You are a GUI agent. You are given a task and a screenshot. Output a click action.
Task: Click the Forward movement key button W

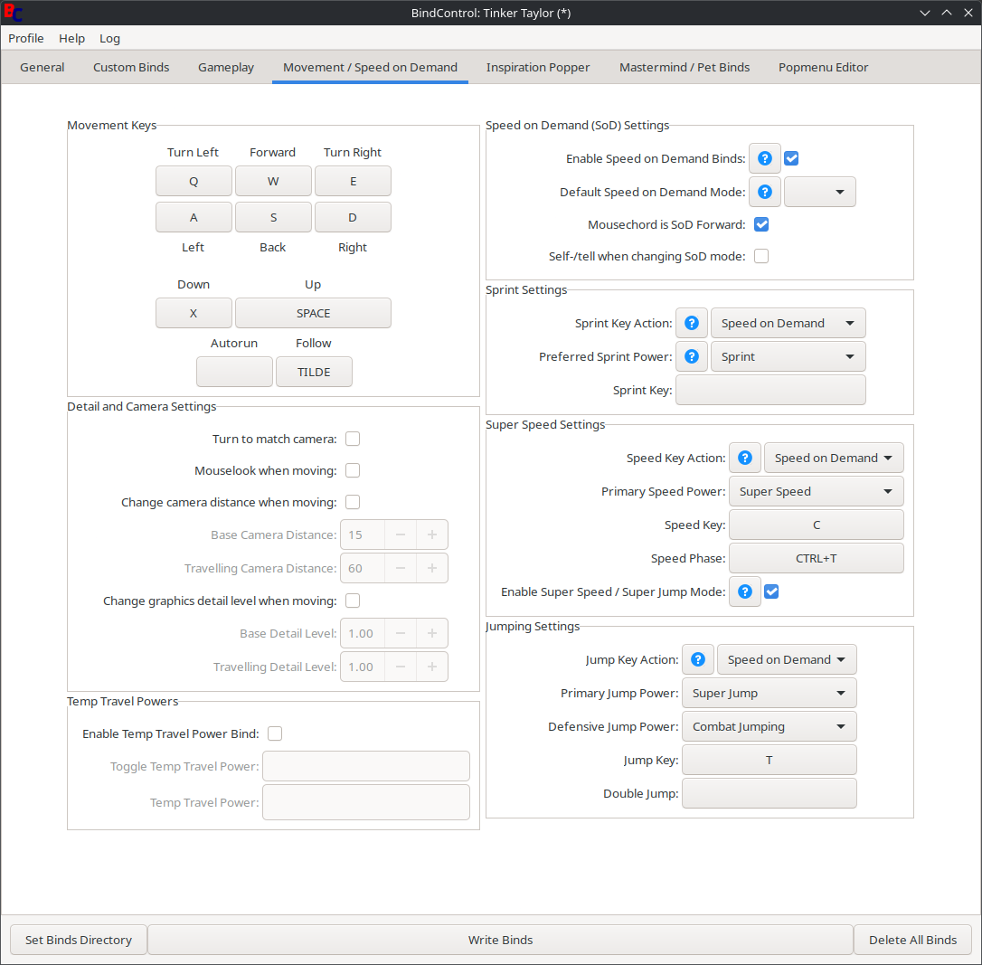(x=273, y=181)
